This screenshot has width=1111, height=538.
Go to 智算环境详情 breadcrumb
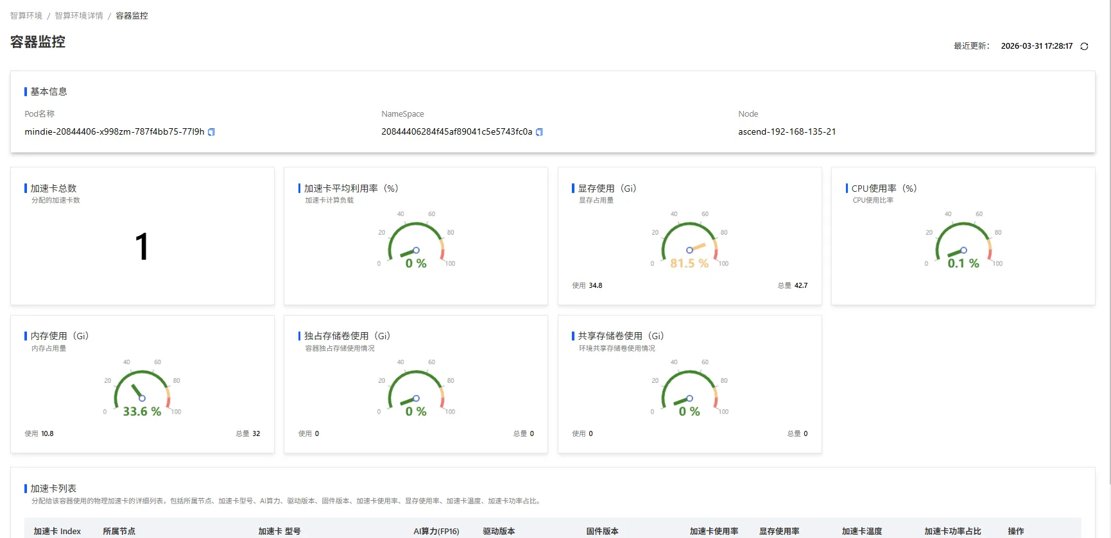[79, 16]
